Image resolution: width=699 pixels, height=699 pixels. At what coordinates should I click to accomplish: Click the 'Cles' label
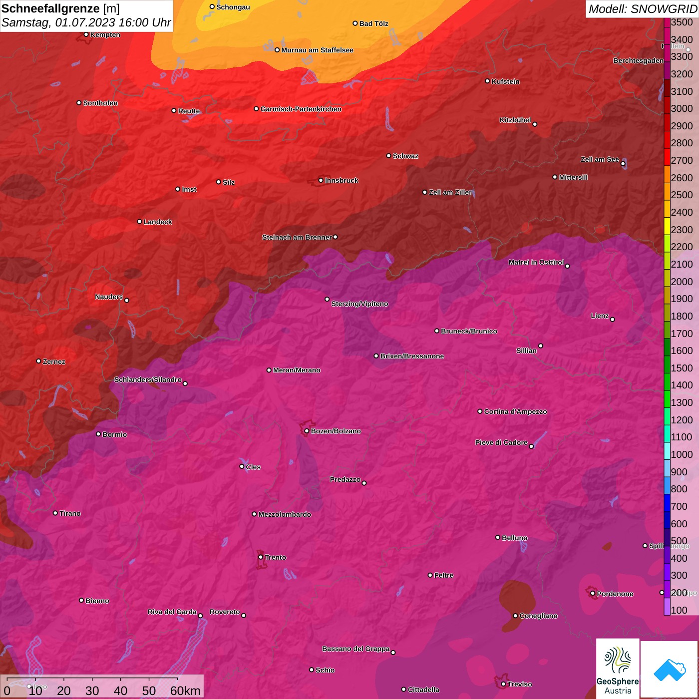253,467
